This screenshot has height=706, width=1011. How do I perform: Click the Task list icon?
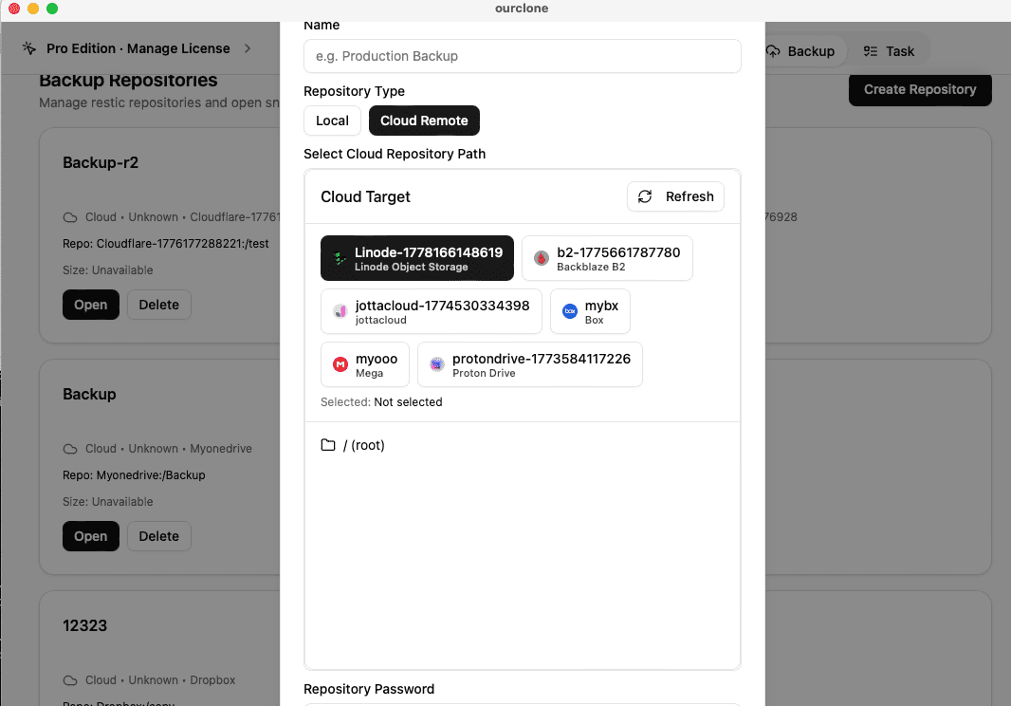(x=871, y=51)
